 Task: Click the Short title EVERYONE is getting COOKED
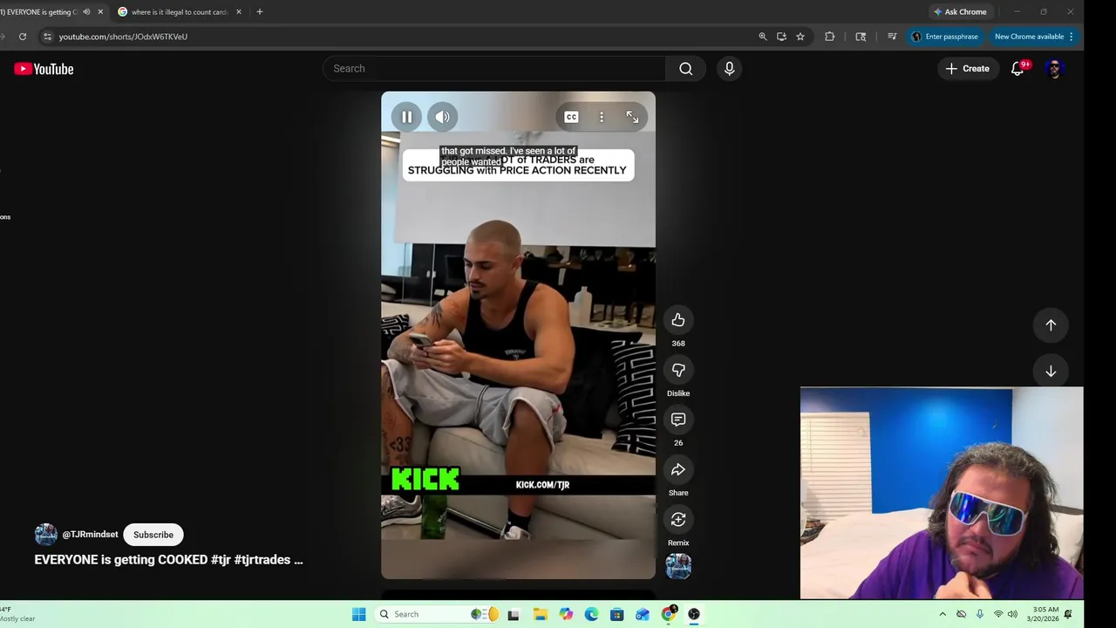coord(168,560)
